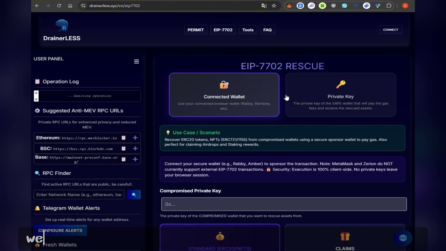Add the Ethereum RPC with plus
This screenshot has height=251, width=446.
point(135,138)
